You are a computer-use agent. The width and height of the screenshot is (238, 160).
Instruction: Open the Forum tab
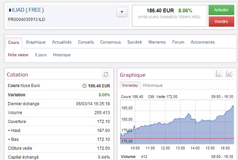click(178, 42)
